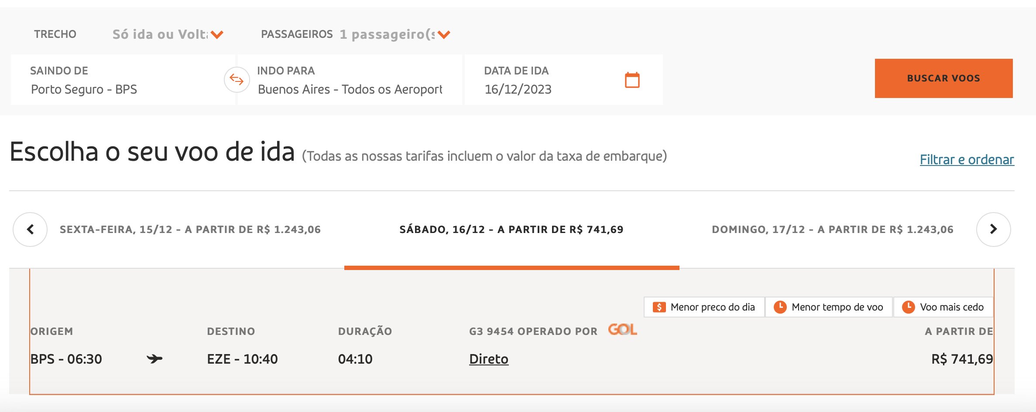The width and height of the screenshot is (1036, 412).
Task: Edit the Saindo de origin field
Action: point(123,80)
